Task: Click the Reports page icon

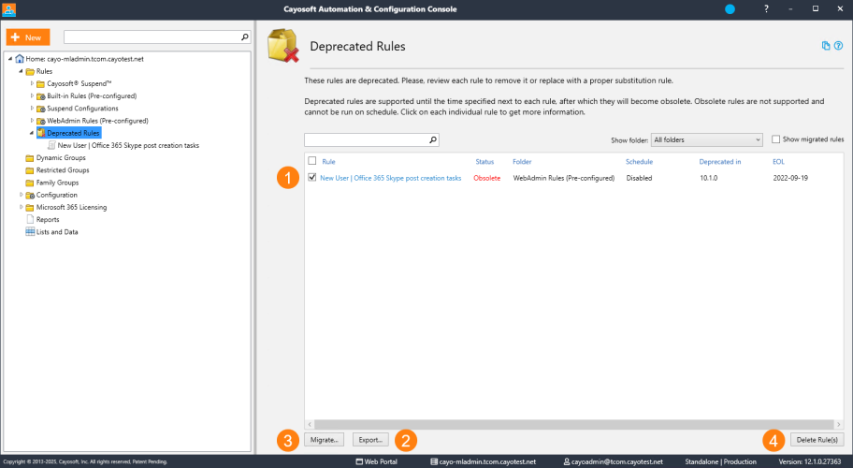Action: pos(31,219)
